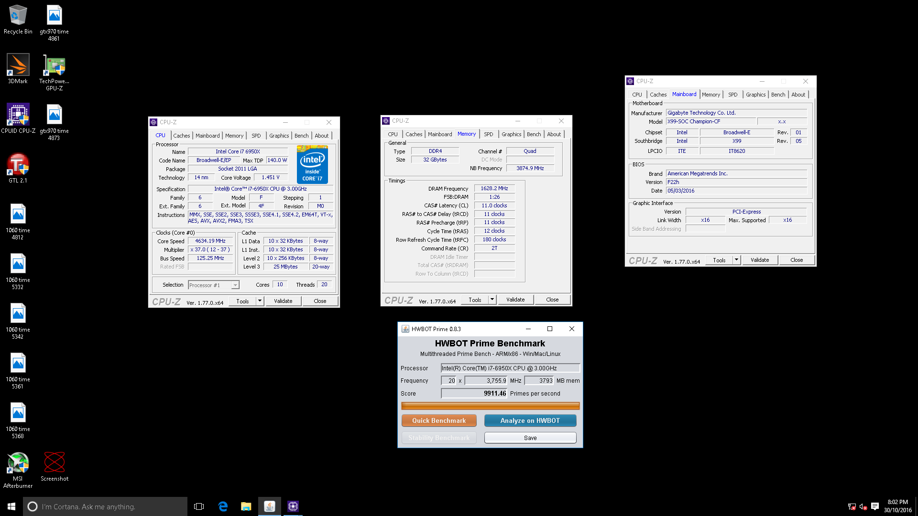The image size is (918, 516).
Task: Click the HWBOT Score field 9911.46
Action: [x=474, y=393]
